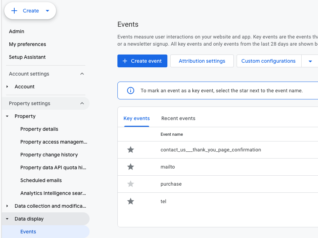This screenshot has width=318, height=238.
Task: Click the plus icon in the Create pill
Action: point(14,11)
